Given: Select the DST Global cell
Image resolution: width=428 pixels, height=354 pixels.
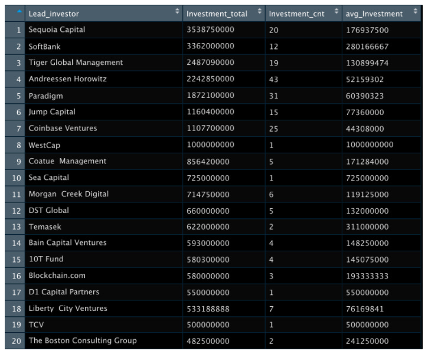Looking at the screenshot, I should (104, 211).
